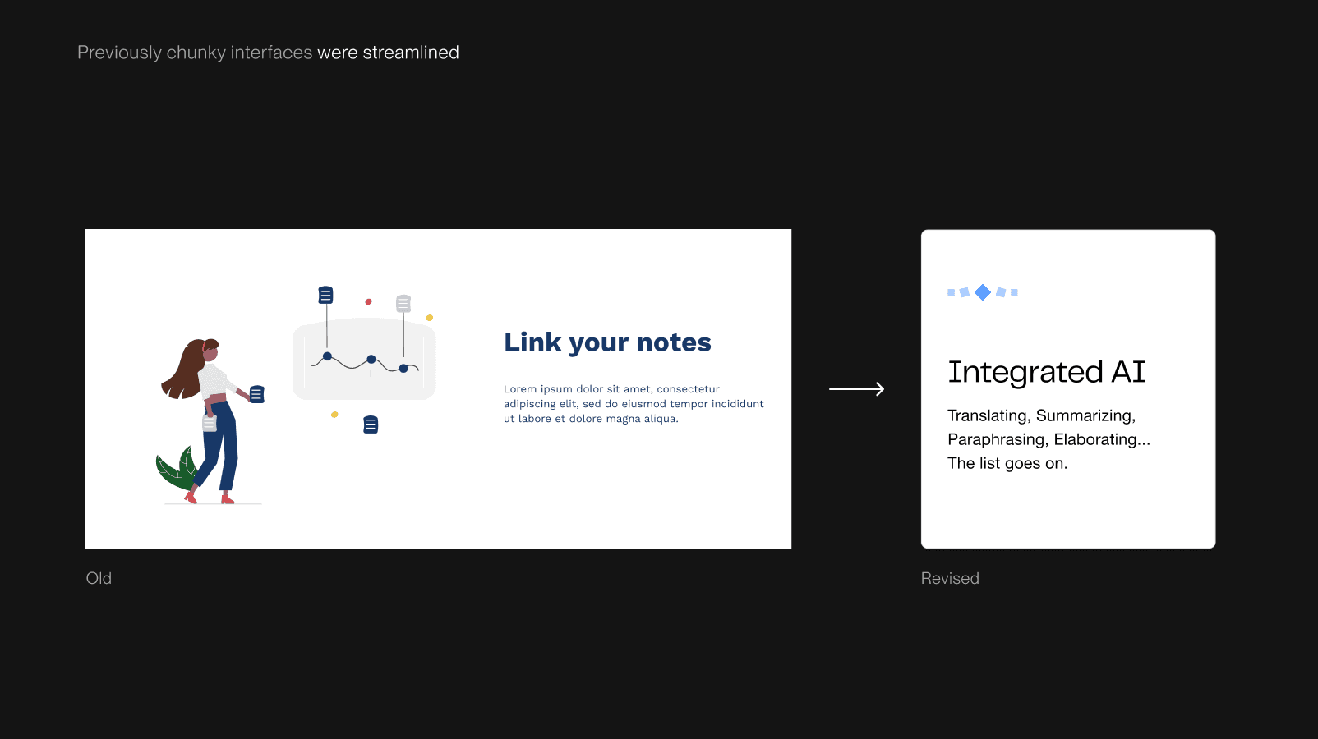
Task: Click the middle node on the graph line
Action: coord(371,359)
